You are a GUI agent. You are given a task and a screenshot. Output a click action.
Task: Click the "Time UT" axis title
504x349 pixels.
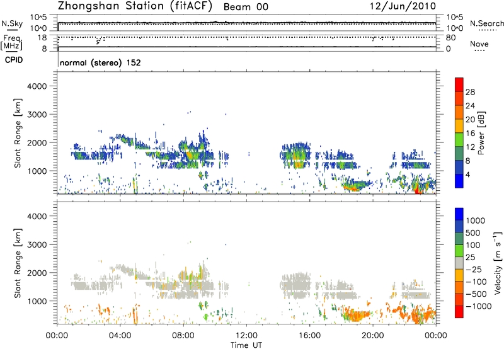coord(246,345)
